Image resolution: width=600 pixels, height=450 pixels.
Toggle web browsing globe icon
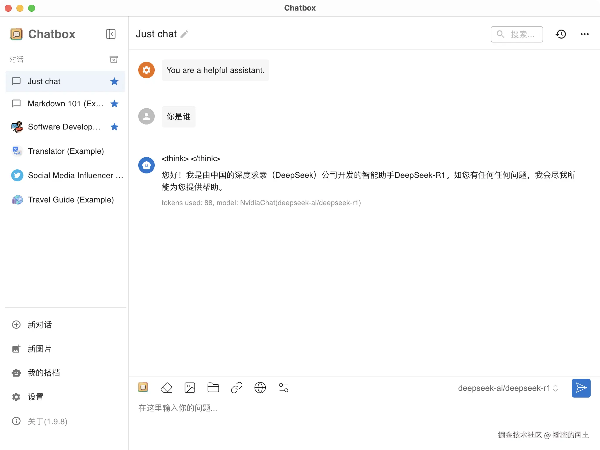click(x=260, y=388)
